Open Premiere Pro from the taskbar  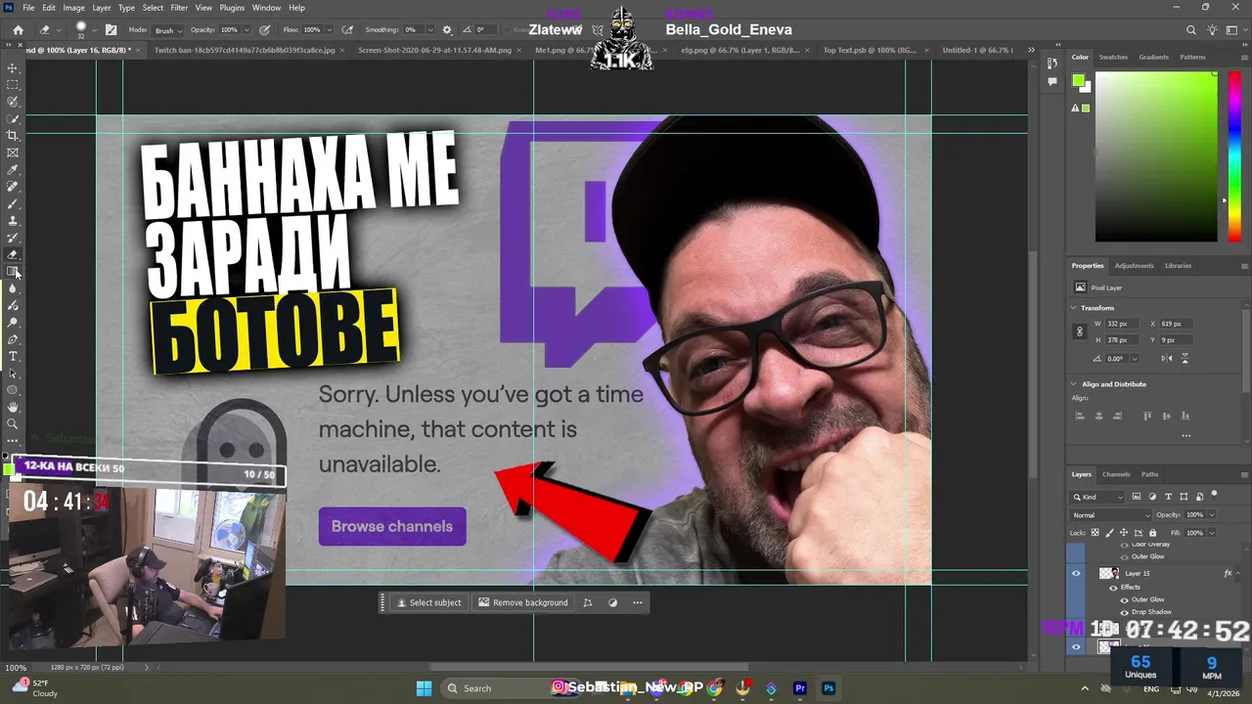(800, 688)
